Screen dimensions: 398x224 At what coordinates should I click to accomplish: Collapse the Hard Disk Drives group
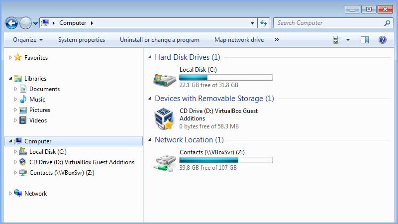click(x=150, y=57)
